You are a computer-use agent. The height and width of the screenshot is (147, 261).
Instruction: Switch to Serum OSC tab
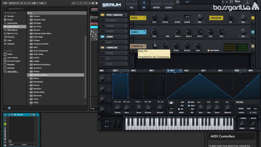click(131, 8)
